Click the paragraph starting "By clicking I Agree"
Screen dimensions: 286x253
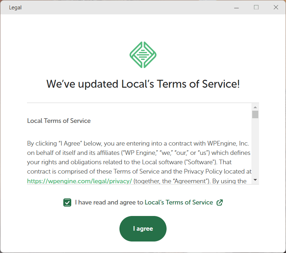pyautogui.click(x=139, y=158)
